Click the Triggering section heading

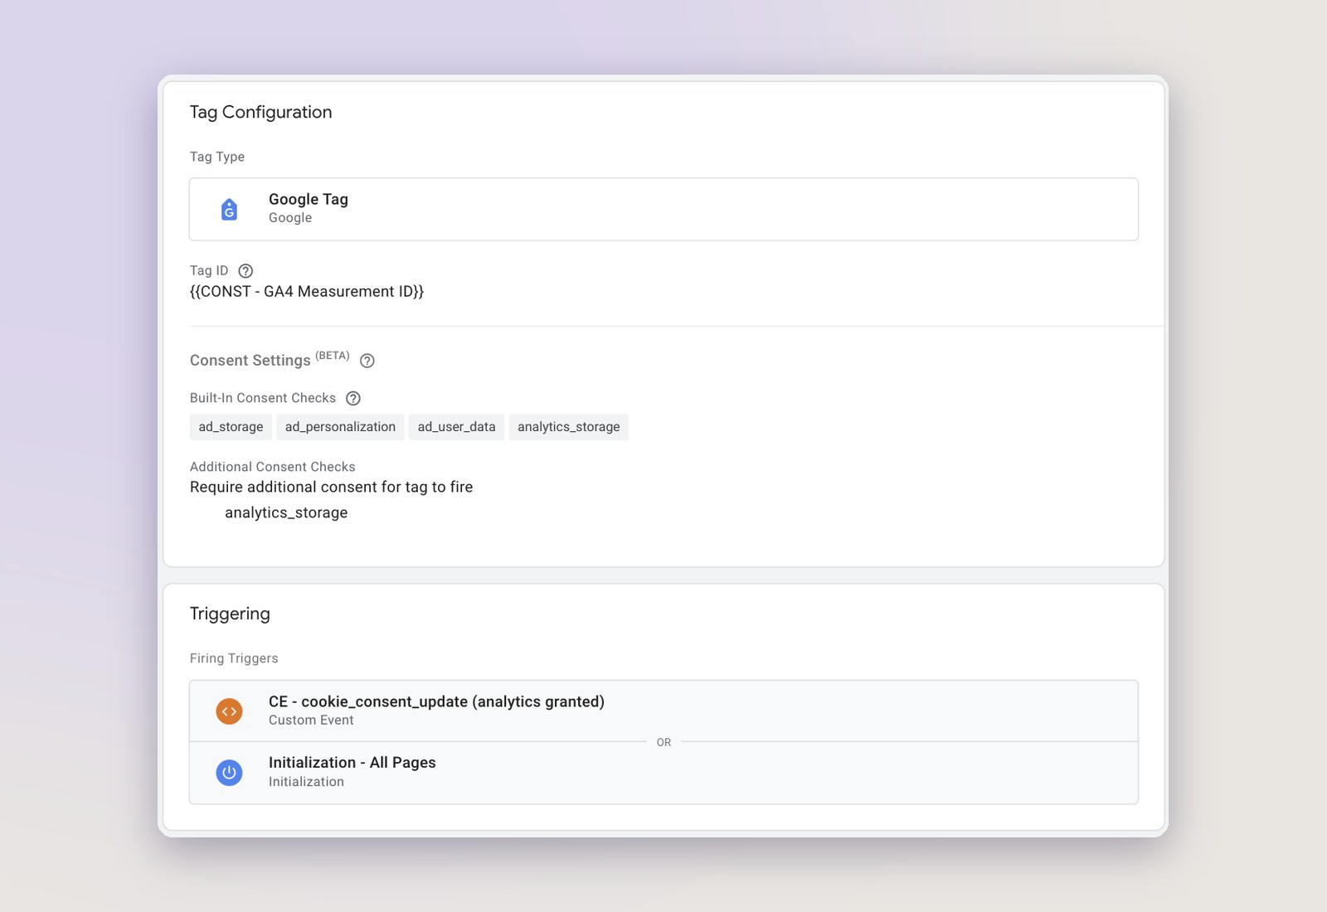coord(230,614)
